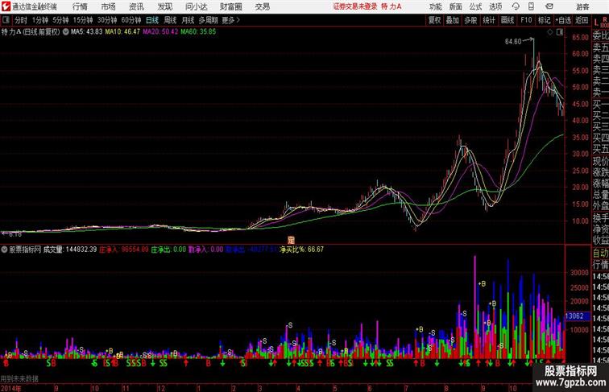Click the 复权 toolbar button
Image resolution: width=609 pixels, height=392 pixels.
(435, 20)
